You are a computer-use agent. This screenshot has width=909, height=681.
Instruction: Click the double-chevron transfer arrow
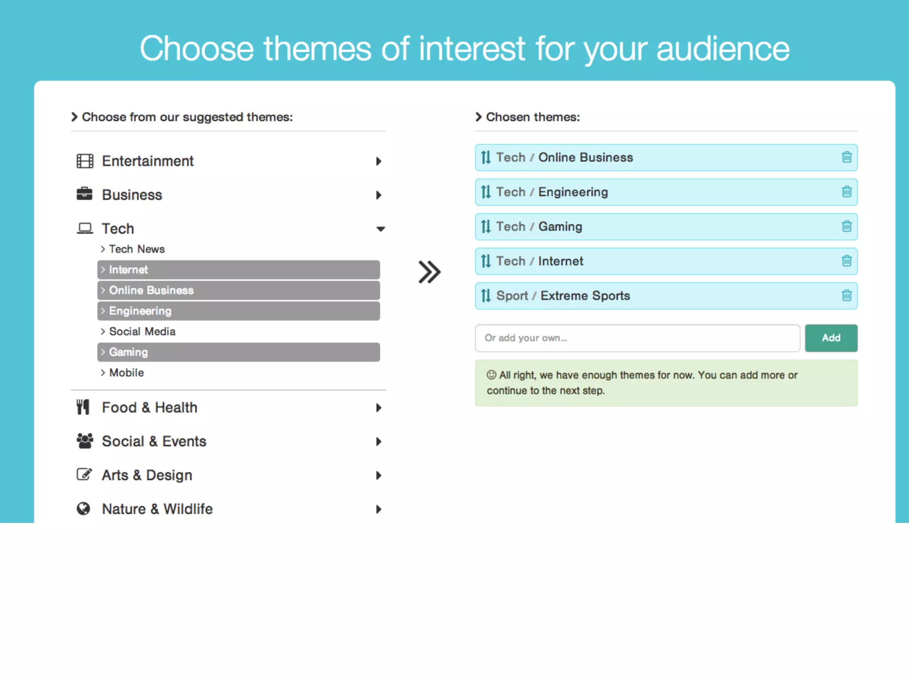click(429, 272)
